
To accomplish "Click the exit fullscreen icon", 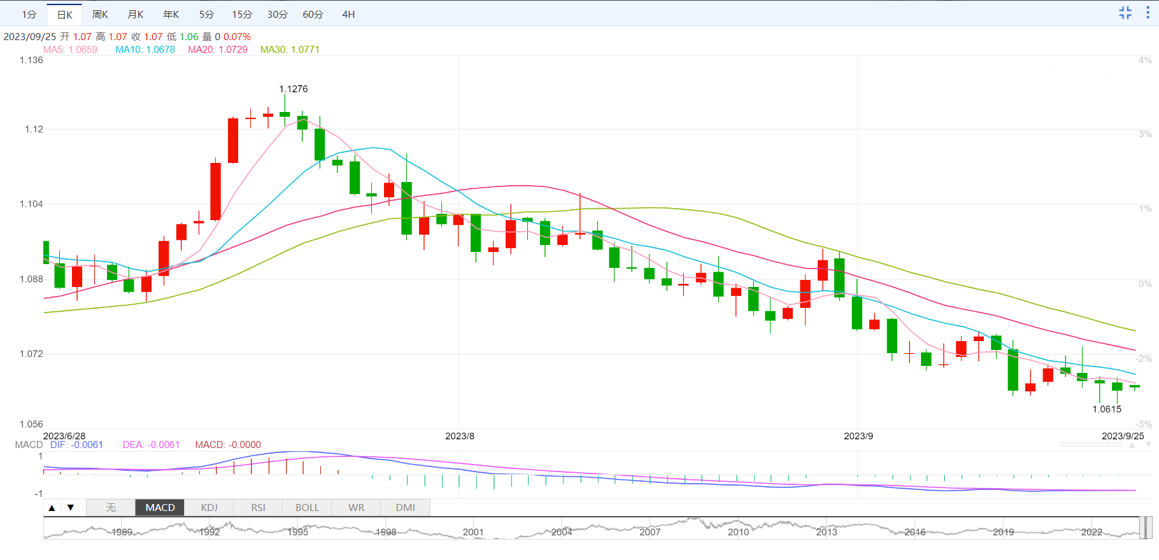I will tap(1125, 13).
